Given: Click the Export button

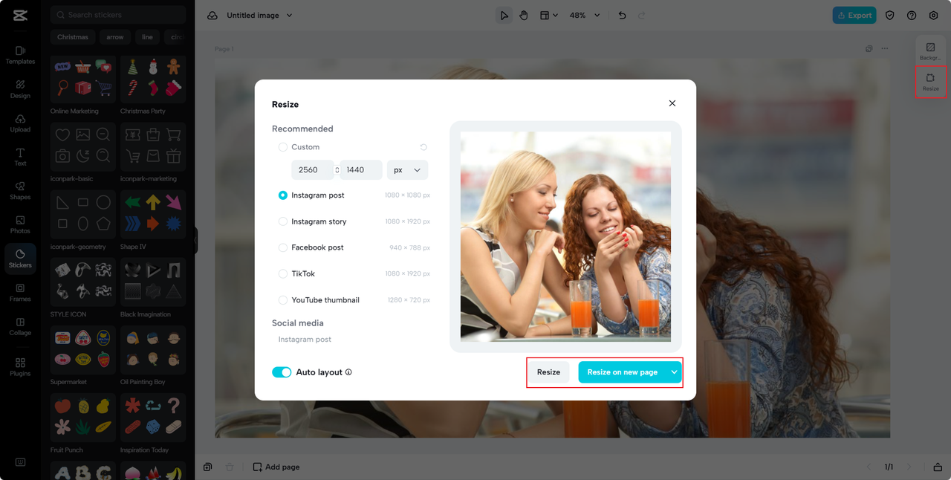Looking at the screenshot, I should point(854,15).
